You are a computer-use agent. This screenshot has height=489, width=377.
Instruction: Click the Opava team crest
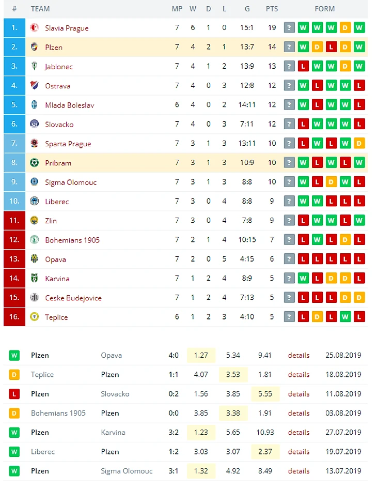pos(34,259)
